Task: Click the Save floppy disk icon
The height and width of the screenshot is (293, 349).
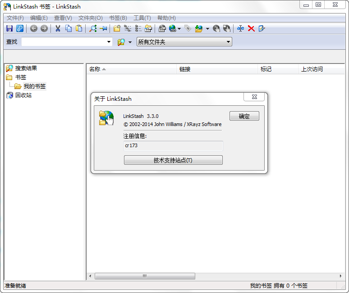Action: pyautogui.click(x=9, y=28)
